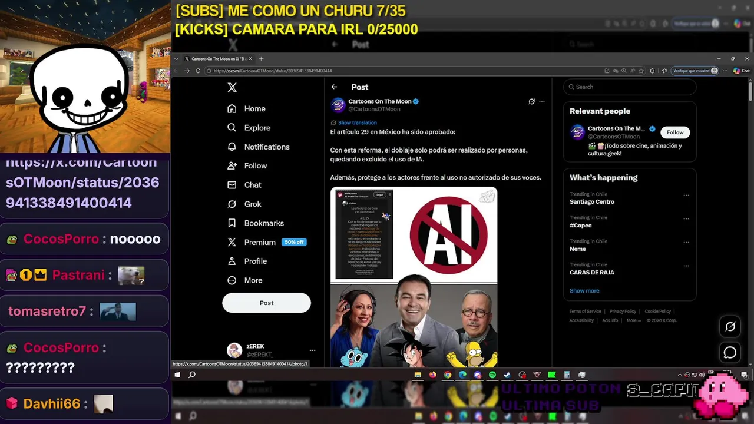Open zEREK account three-dot menu
This screenshot has height=424, width=754.
(312, 350)
